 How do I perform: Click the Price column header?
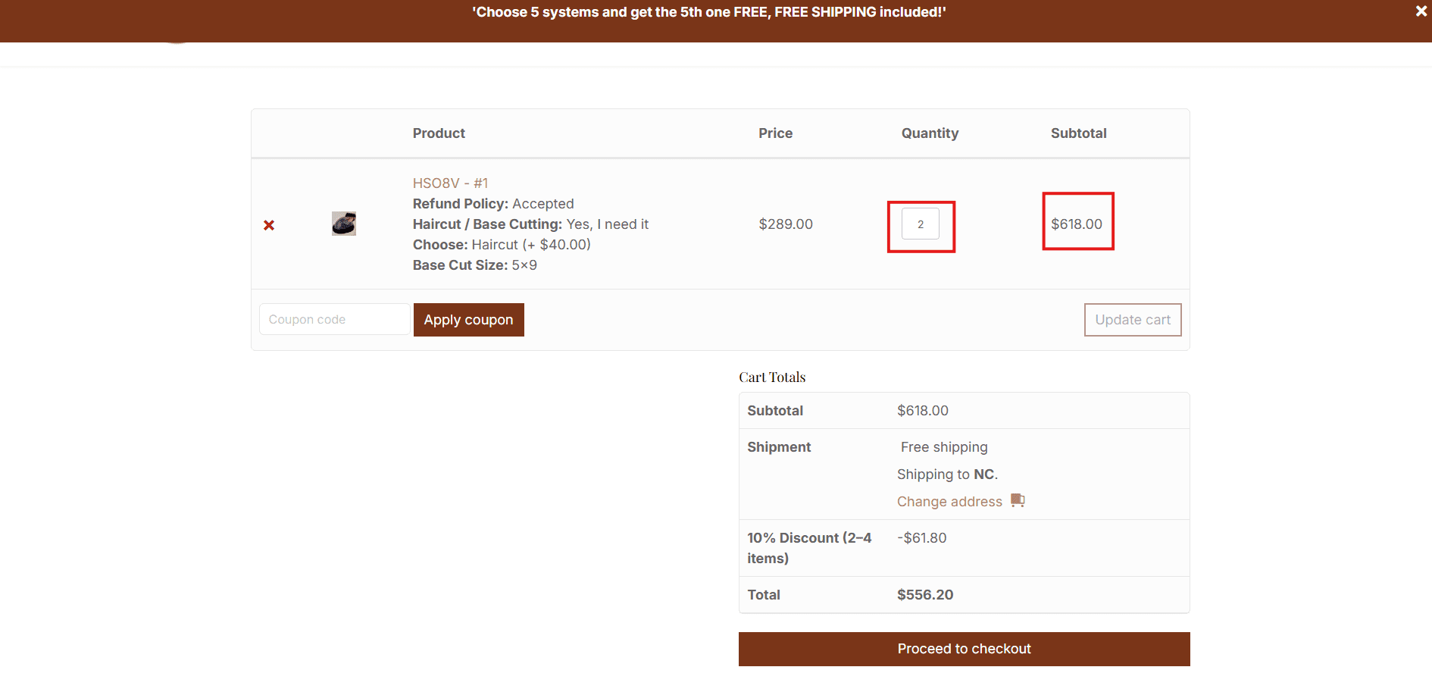(x=775, y=133)
